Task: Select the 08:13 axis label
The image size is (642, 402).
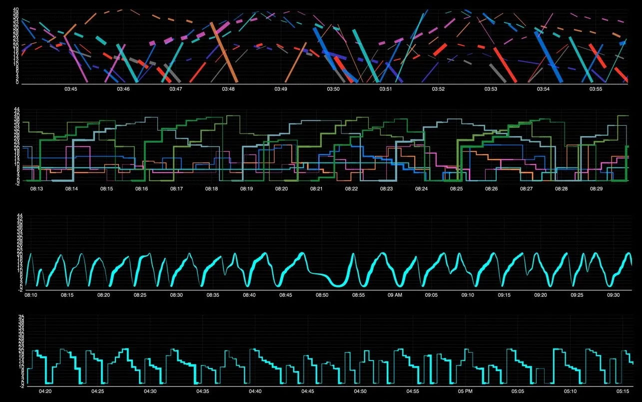Action: pyautogui.click(x=37, y=189)
